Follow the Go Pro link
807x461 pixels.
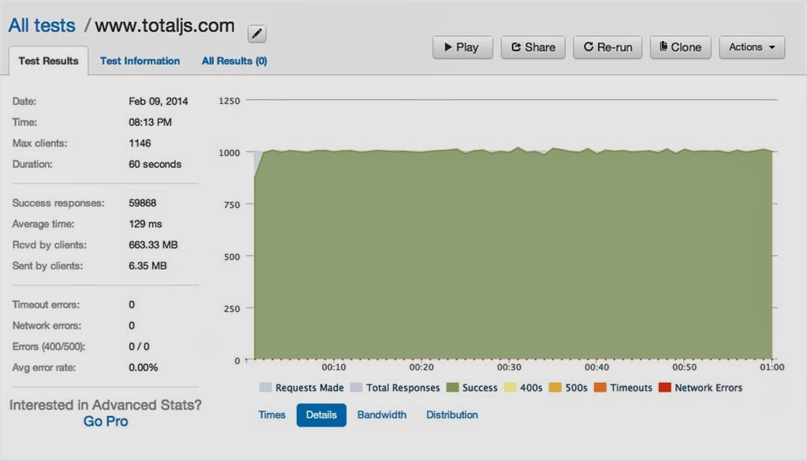pyautogui.click(x=106, y=422)
